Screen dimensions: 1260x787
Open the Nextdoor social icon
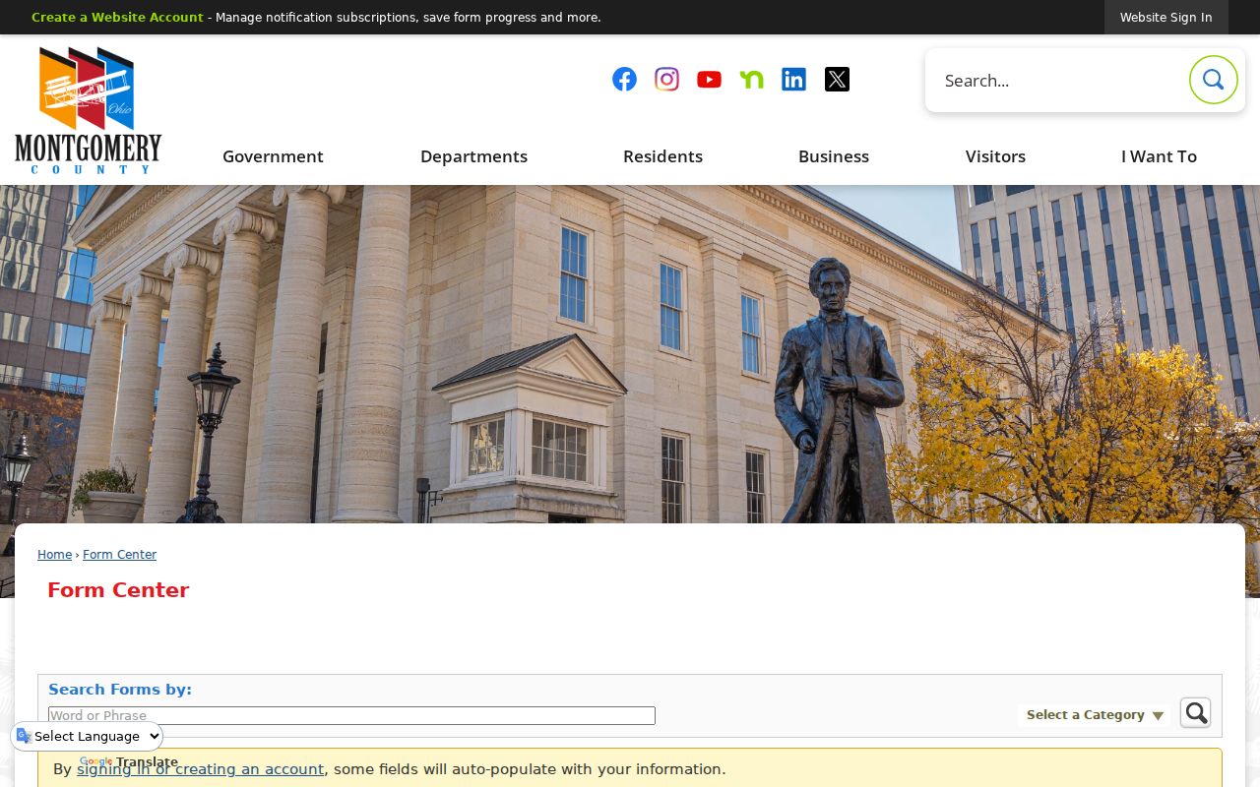click(x=752, y=80)
